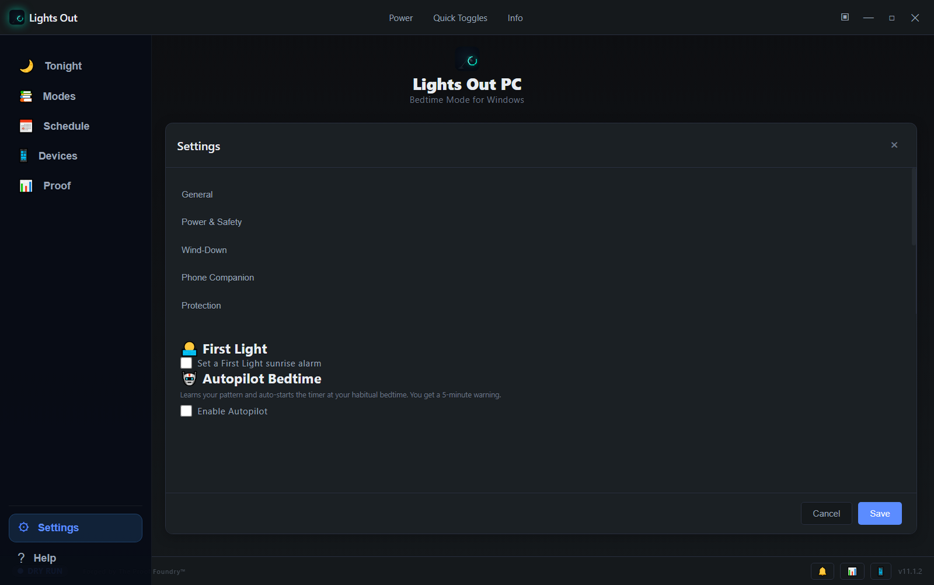
Task: Click the compact mode icon in title bar
Action: pos(845,18)
